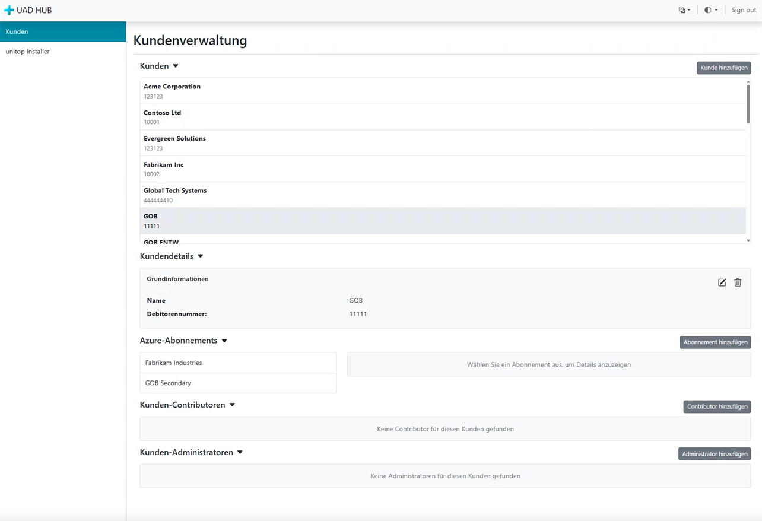
Task: Click the customer list scrollbar down arrow
Action: [x=748, y=240]
